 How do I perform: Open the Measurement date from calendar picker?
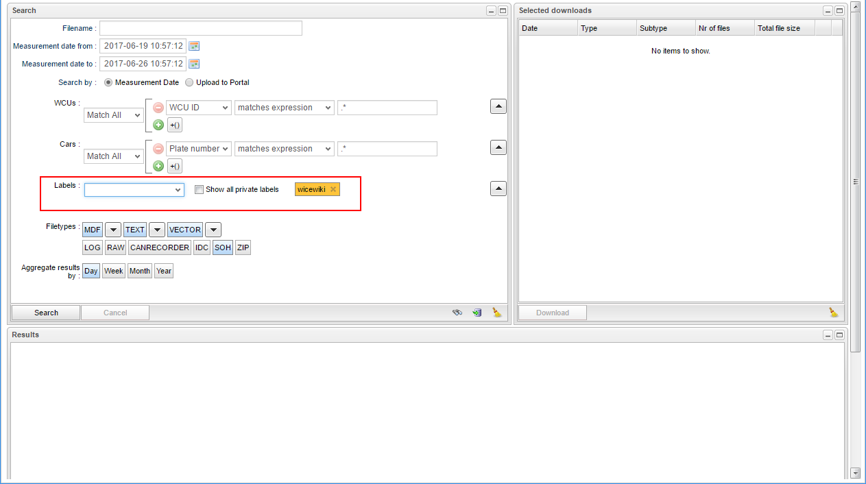tap(194, 46)
